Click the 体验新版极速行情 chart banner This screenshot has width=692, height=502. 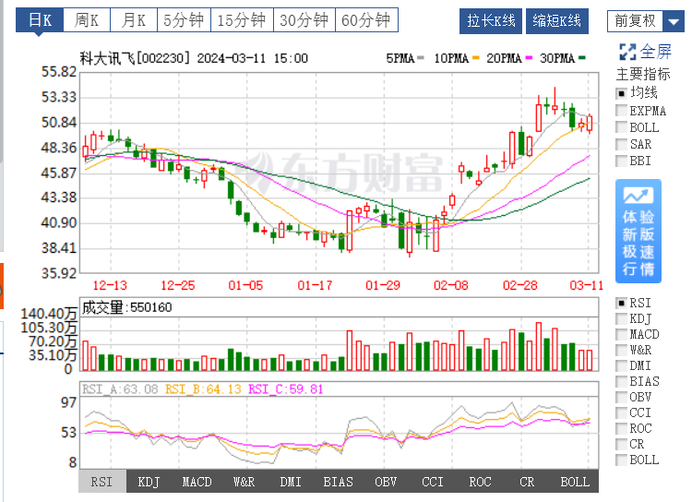coord(638,231)
